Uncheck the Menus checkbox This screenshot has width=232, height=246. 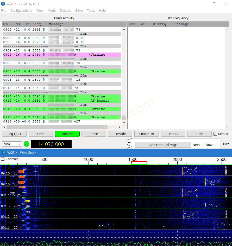tap(215, 134)
